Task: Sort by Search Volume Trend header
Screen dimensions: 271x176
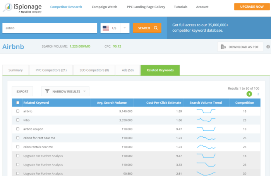Action: pyautogui.click(x=206, y=103)
